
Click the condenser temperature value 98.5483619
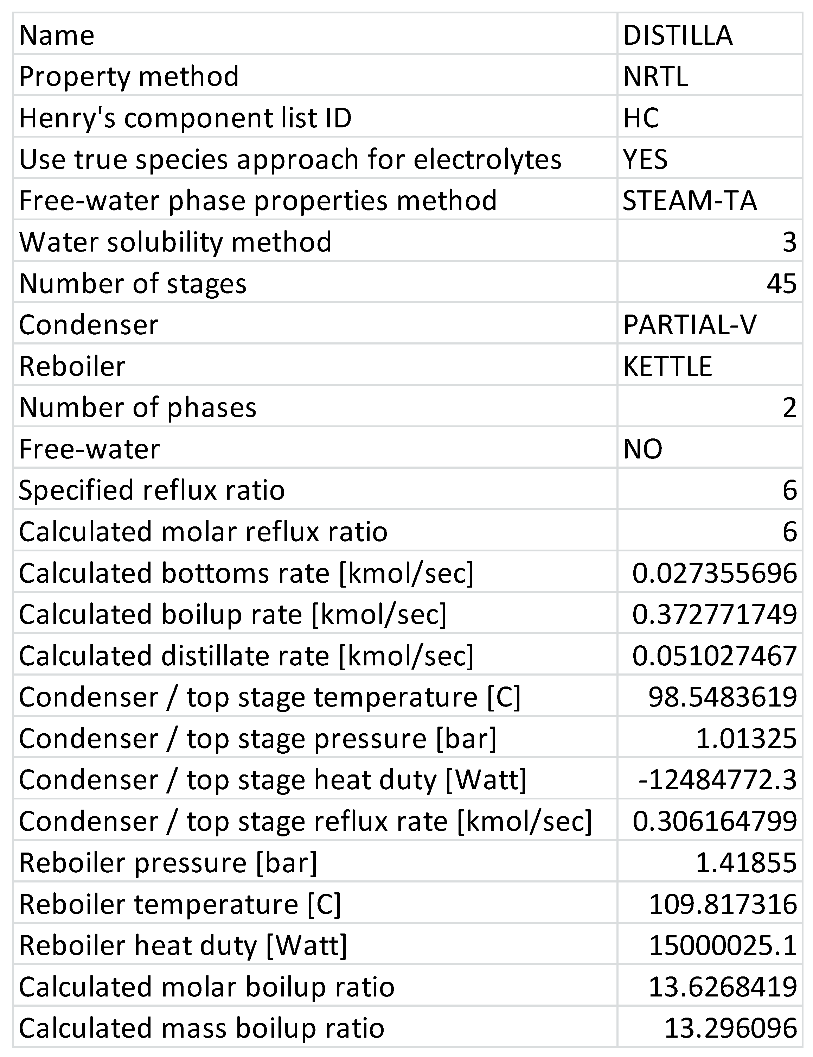coord(722,697)
